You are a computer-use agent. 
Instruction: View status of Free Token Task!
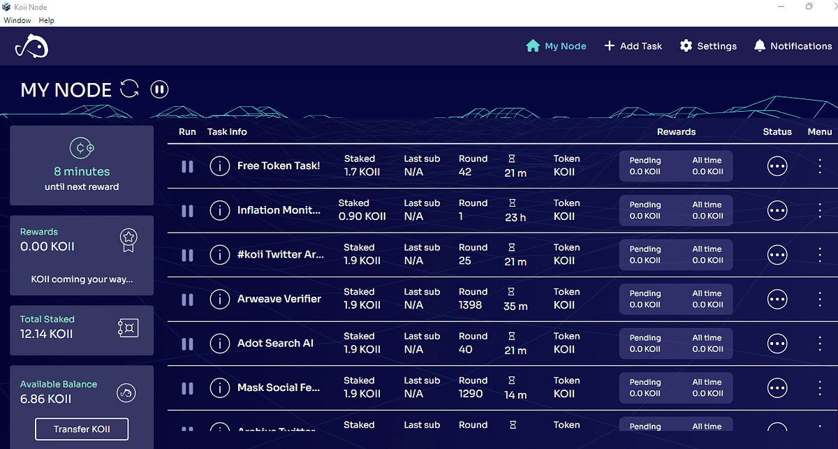(777, 166)
